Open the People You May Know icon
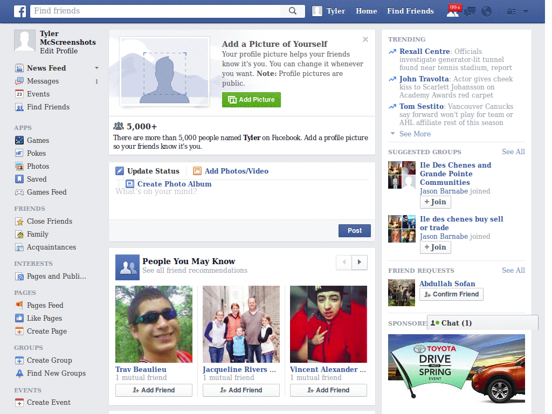This screenshot has height=414, width=552. (x=127, y=267)
